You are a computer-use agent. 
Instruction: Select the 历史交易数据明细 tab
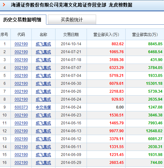[22, 20]
